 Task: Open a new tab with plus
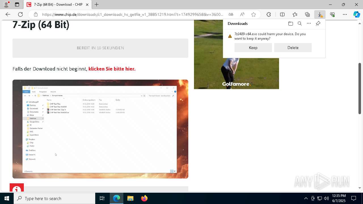pyautogui.click(x=97, y=5)
